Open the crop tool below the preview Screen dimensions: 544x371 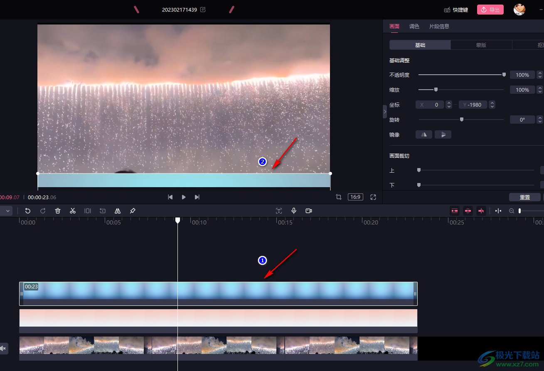(339, 197)
